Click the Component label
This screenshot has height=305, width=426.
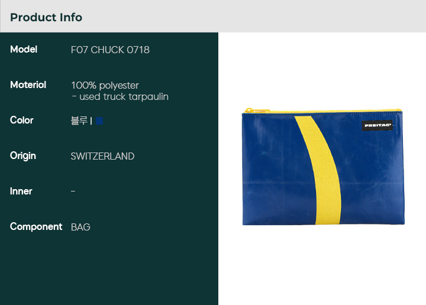(x=36, y=227)
